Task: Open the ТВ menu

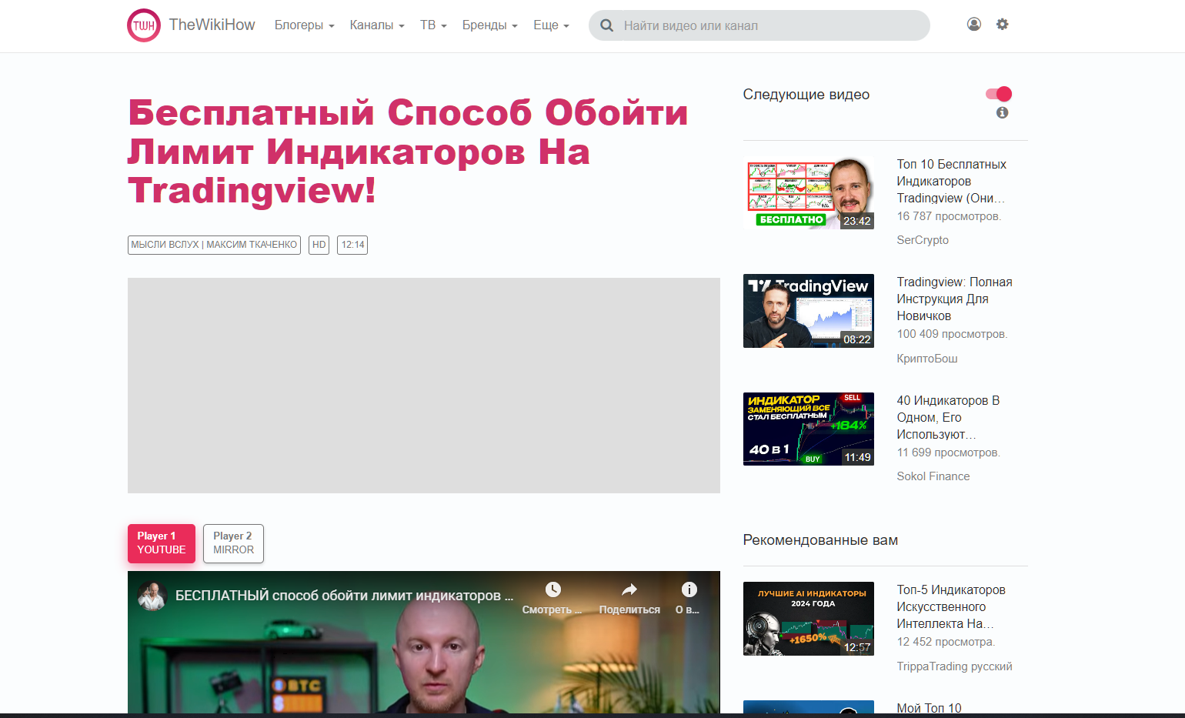Action: [433, 25]
